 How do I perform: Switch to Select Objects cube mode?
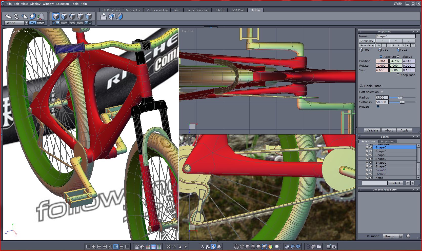tap(56, 16)
